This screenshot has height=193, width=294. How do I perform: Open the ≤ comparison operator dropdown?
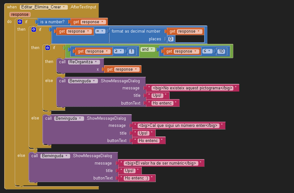coord(210,51)
